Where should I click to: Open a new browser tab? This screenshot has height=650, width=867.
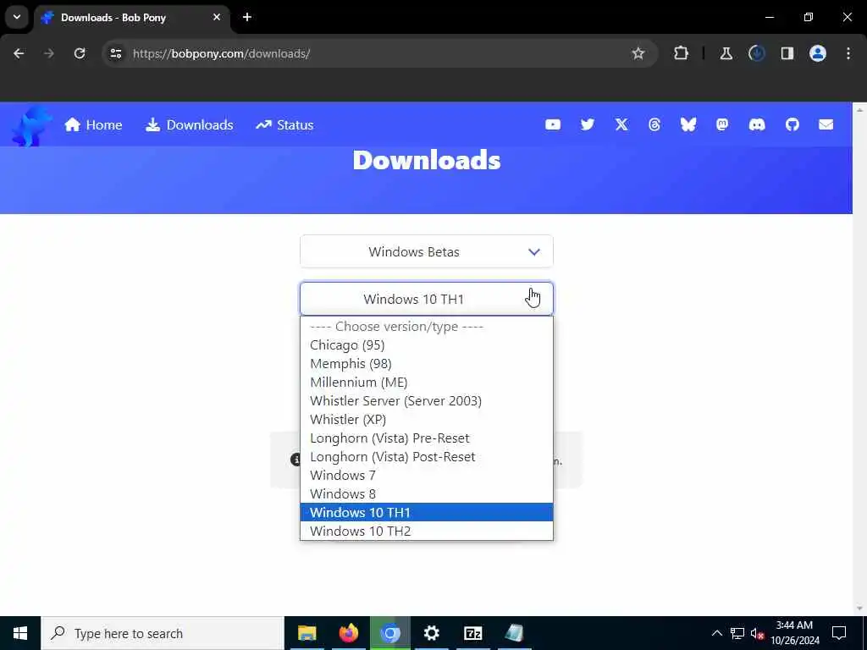[247, 17]
